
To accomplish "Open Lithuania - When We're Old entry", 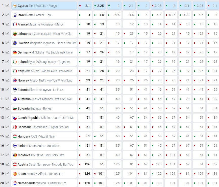I will coord(44,34).
